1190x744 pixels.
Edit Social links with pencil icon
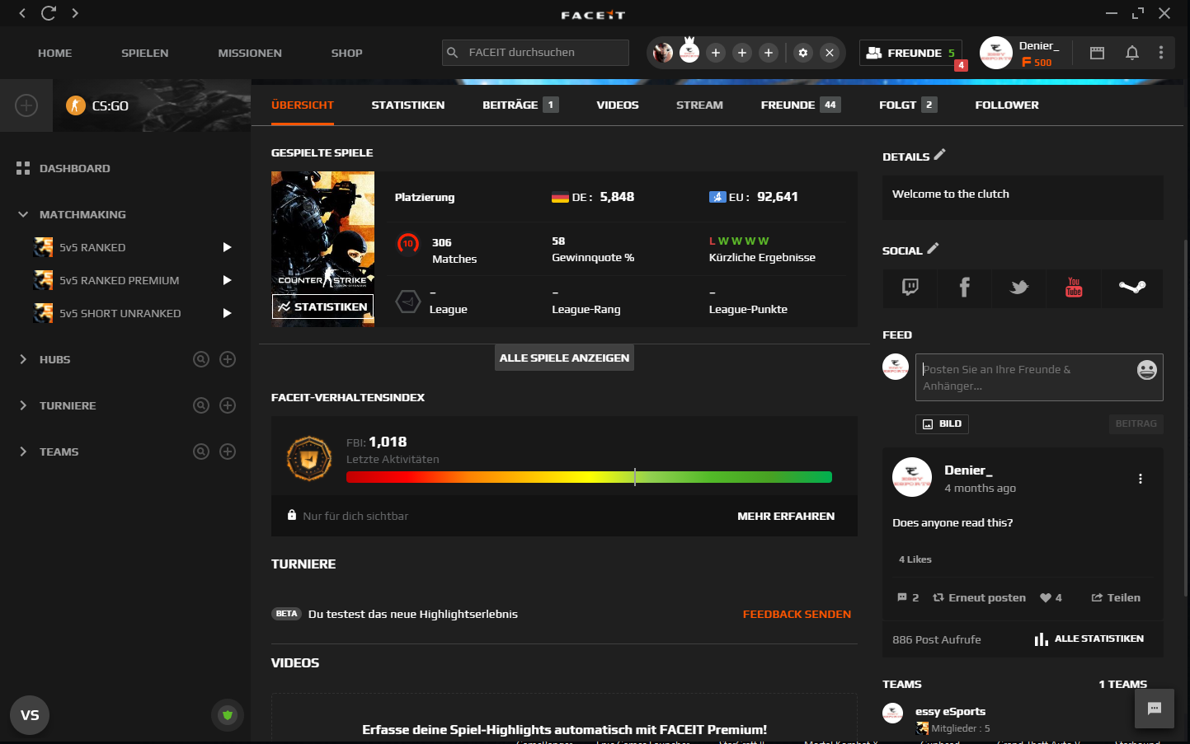pos(933,248)
